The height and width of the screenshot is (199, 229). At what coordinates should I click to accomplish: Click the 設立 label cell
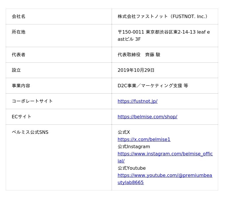[x=16, y=70]
